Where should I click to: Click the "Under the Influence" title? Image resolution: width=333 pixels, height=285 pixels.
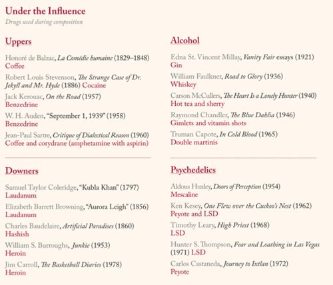point(45,11)
